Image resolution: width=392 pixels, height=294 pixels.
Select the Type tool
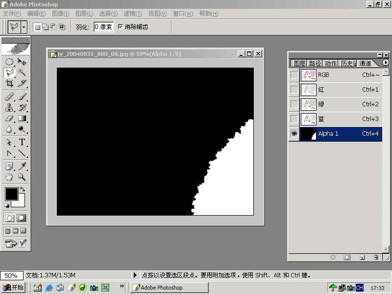22,143
